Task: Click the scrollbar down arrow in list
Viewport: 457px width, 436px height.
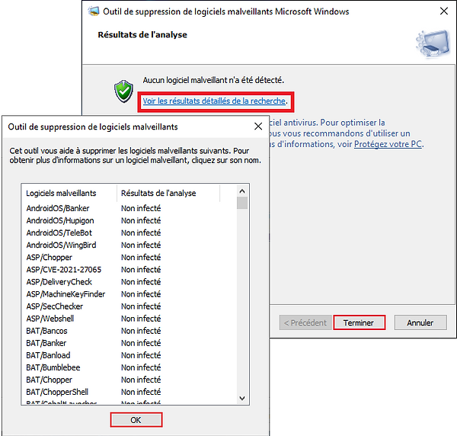Action: pos(242,398)
